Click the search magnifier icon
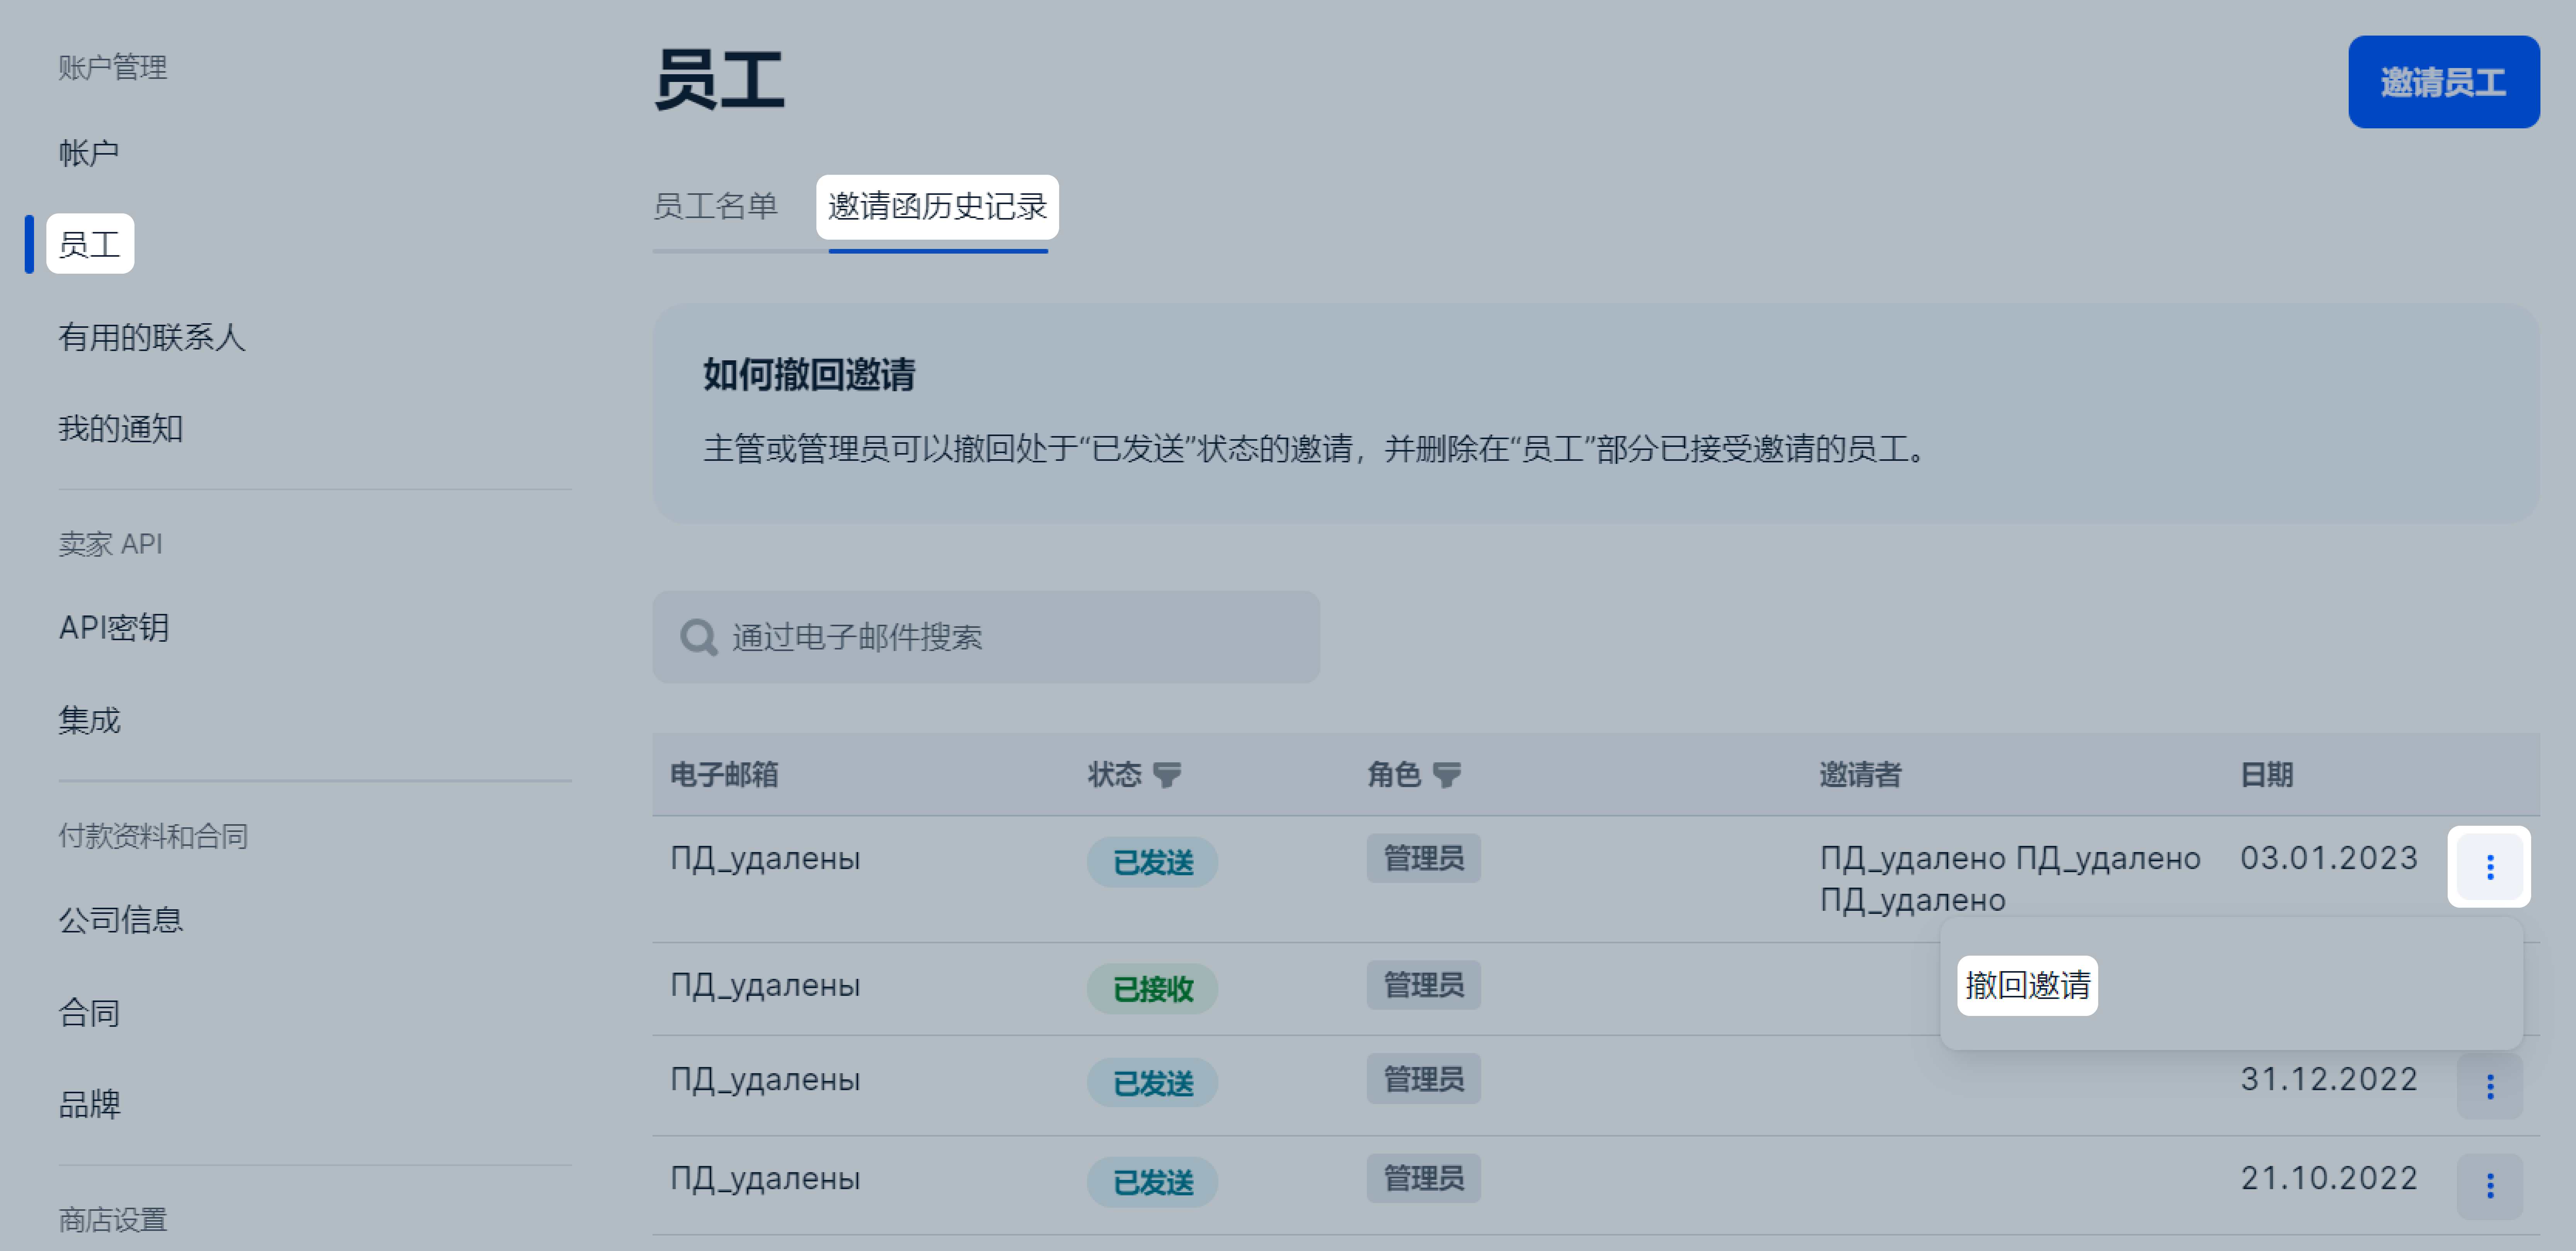The image size is (2576, 1251). tap(698, 637)
